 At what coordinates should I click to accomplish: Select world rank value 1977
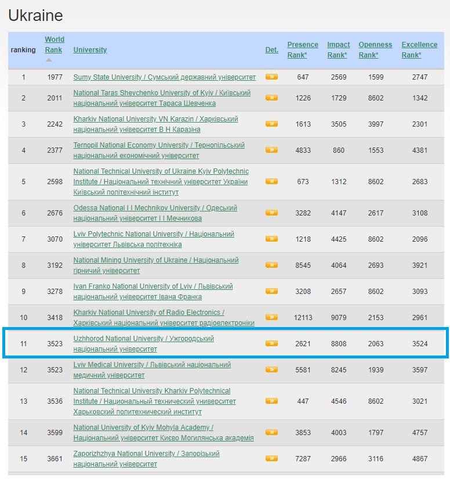[55, 77]
